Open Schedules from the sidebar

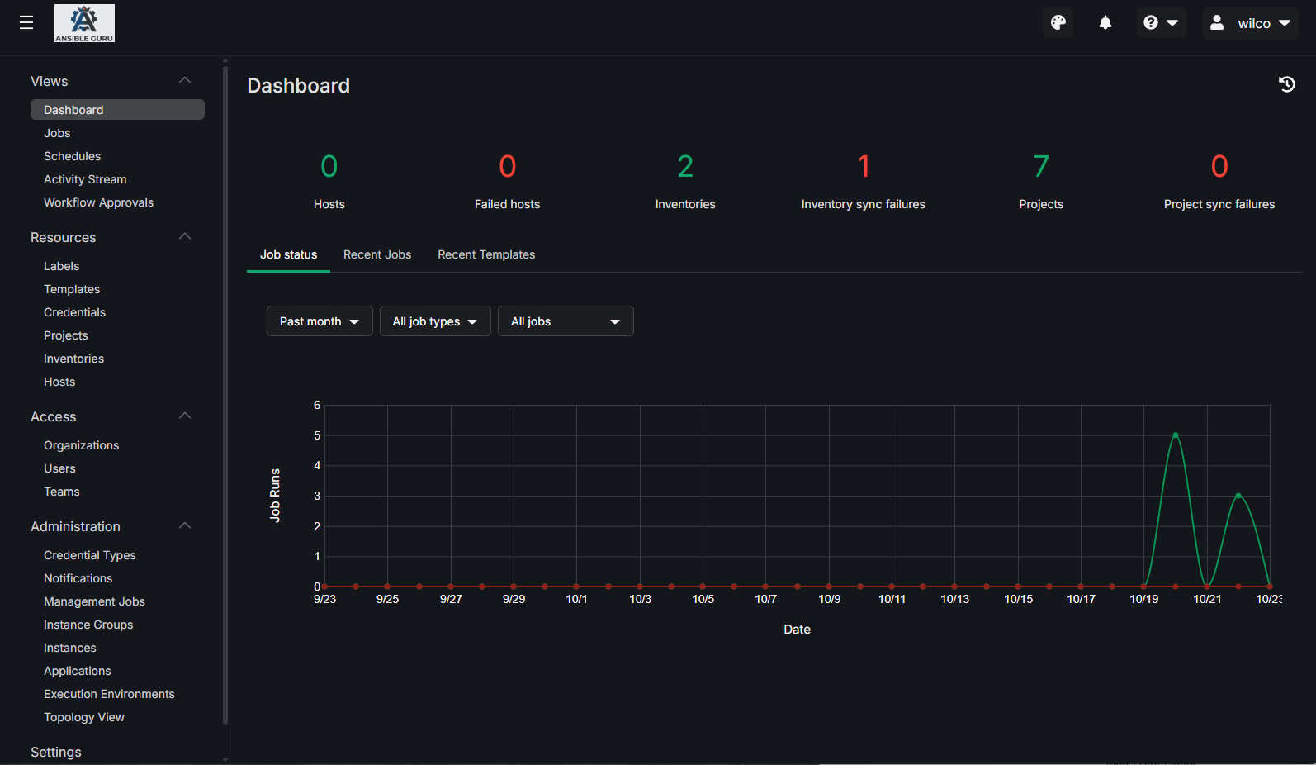72,156
